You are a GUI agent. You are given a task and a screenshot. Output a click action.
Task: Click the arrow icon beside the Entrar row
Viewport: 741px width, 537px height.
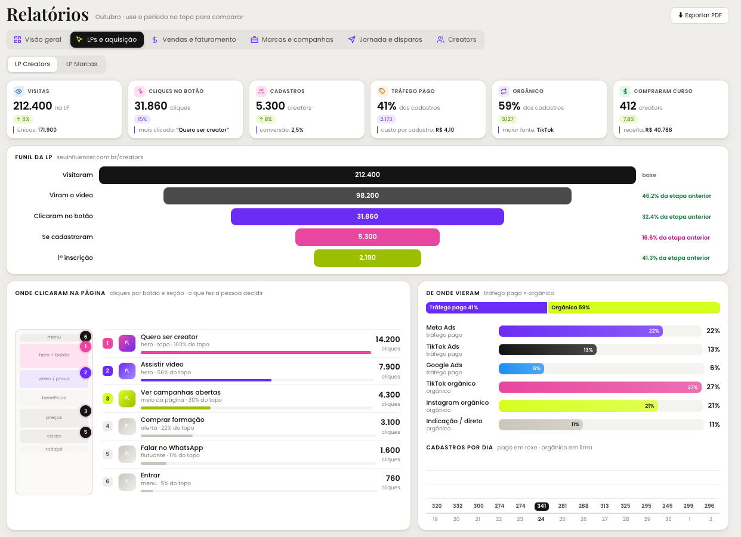click(127, 482)
